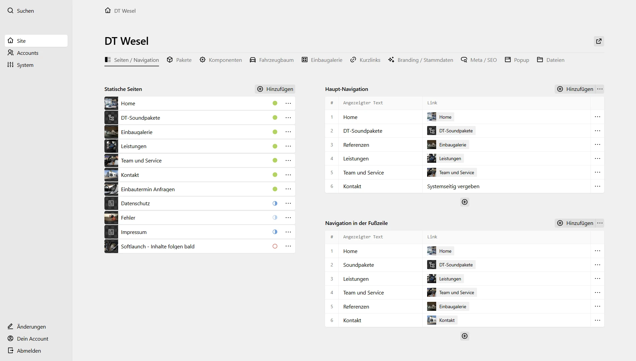Toggle half-filled status of Datenschutz page
Image resolution: width=636 pixels, height=361 pixels.
(x=275, y=203)
